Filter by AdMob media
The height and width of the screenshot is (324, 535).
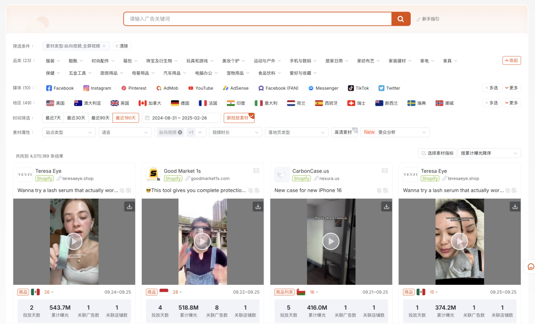tap(167, 88)
